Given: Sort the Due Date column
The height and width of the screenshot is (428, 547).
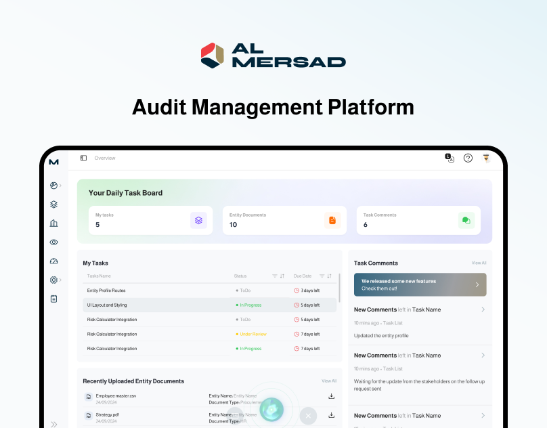Looking at the screenshot, I should pos(329,276).
